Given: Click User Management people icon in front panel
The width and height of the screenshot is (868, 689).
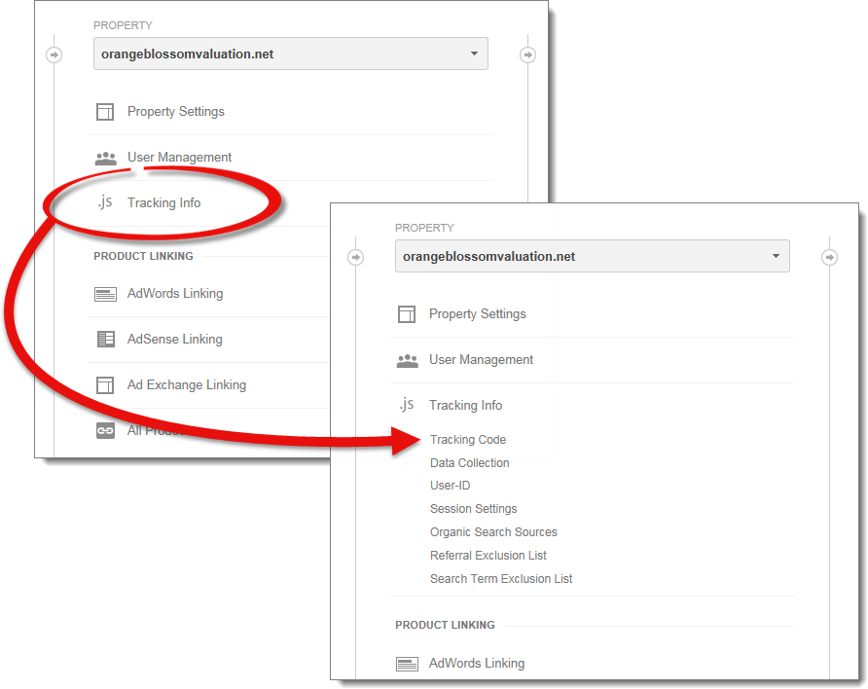Looking at the screenshot, I should [x=408, y=361].
